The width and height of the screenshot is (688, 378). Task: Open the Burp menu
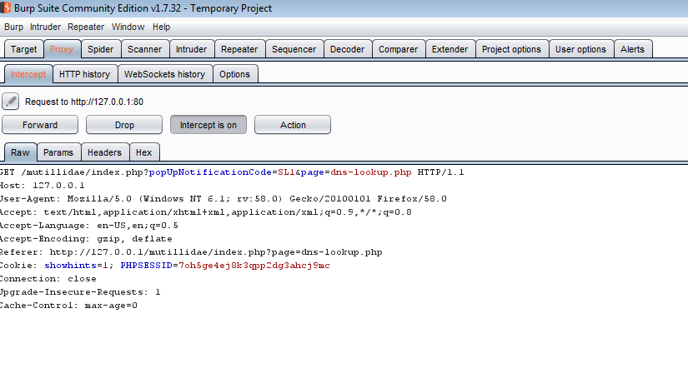(13, 27)
